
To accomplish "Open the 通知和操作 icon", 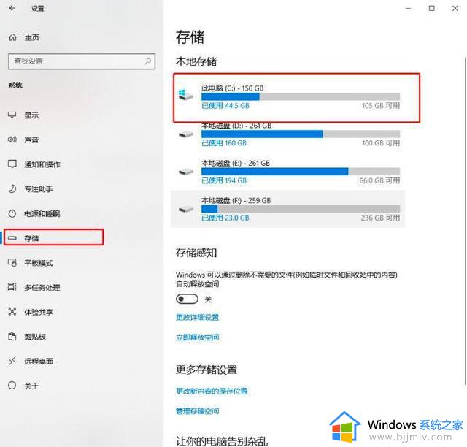I will [x=12, y=164].
